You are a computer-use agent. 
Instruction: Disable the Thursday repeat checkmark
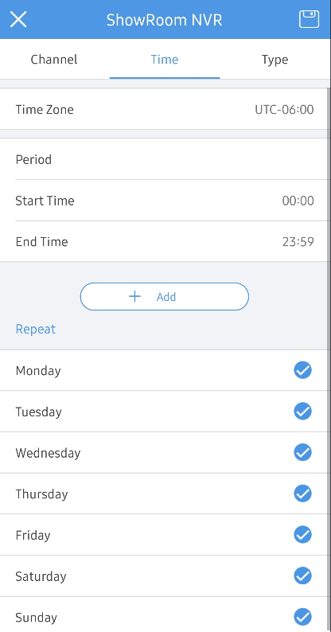(302, 494)
